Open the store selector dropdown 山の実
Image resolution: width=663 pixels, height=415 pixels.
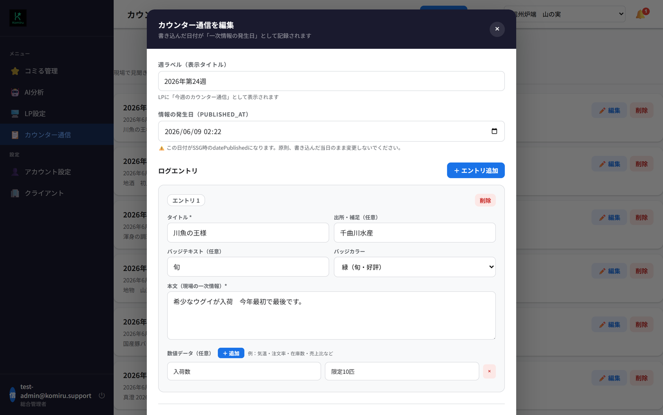tap(564, 14)
